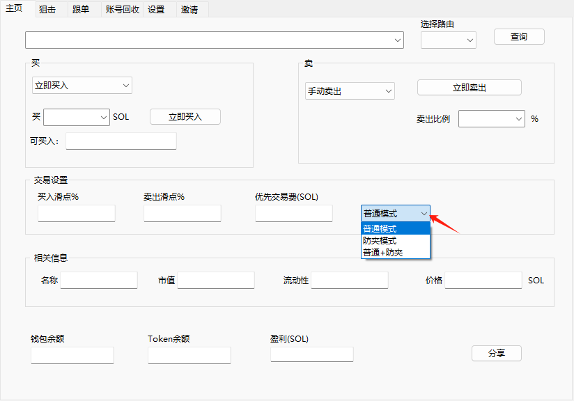Click the 盈利(SOL) field
This screenshot has width=574, height=401.
pyautogui.click(x=312, y=354)
